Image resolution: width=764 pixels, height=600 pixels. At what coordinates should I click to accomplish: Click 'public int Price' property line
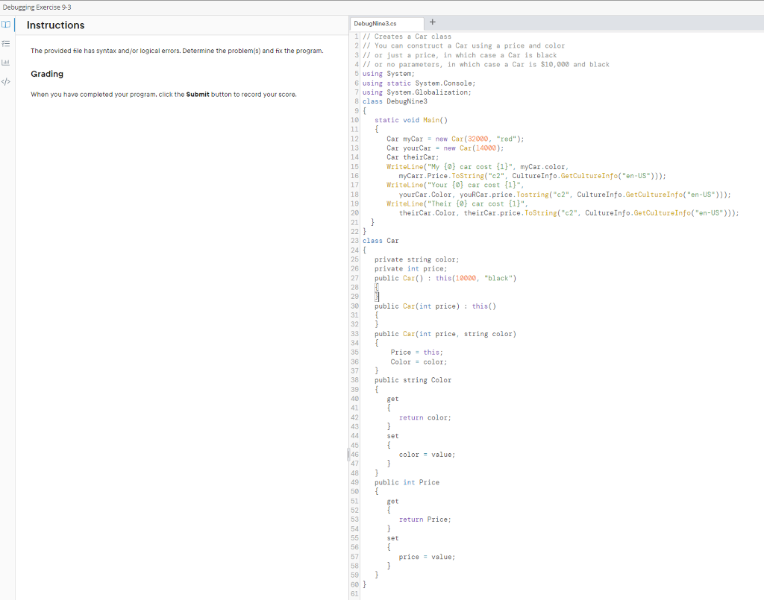(407, 483)
